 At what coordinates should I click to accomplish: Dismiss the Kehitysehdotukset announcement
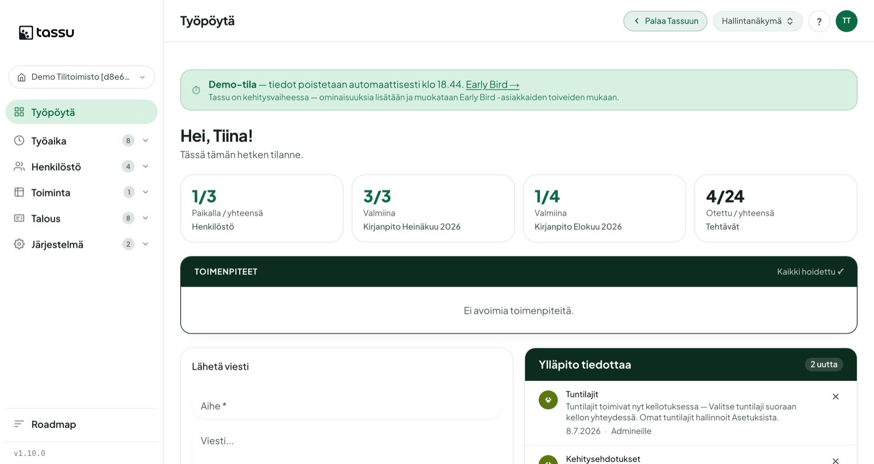tap(836, 460)
